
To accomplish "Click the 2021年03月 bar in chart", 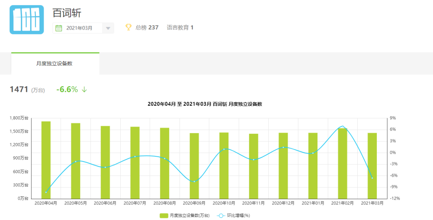I will tap(372, 166).
